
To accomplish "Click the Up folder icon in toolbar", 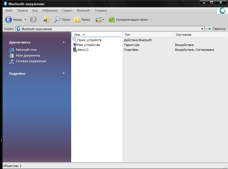I will [47, 20].
